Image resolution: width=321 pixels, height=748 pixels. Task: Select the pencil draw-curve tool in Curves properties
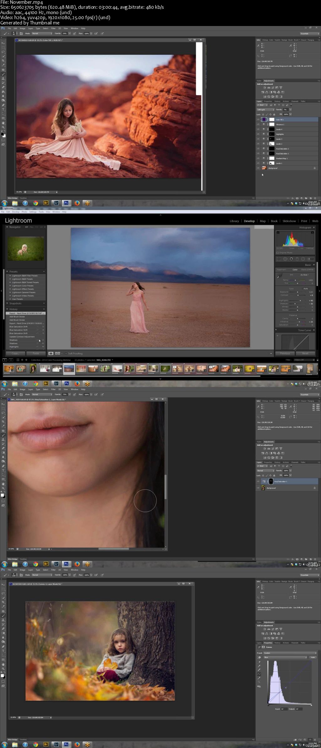pyautogui.click(x=259, y=678)
